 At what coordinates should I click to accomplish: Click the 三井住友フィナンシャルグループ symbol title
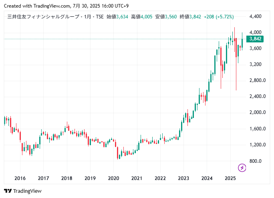point(43,17)
